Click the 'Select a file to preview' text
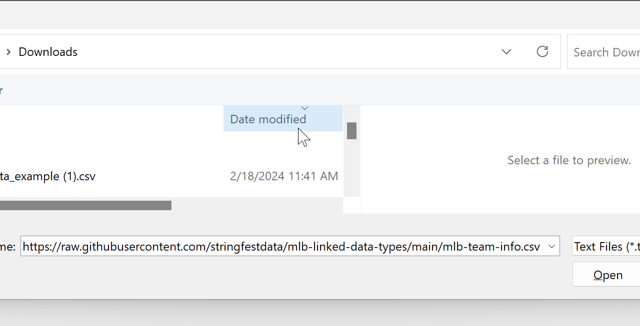 tap(569, 160)
